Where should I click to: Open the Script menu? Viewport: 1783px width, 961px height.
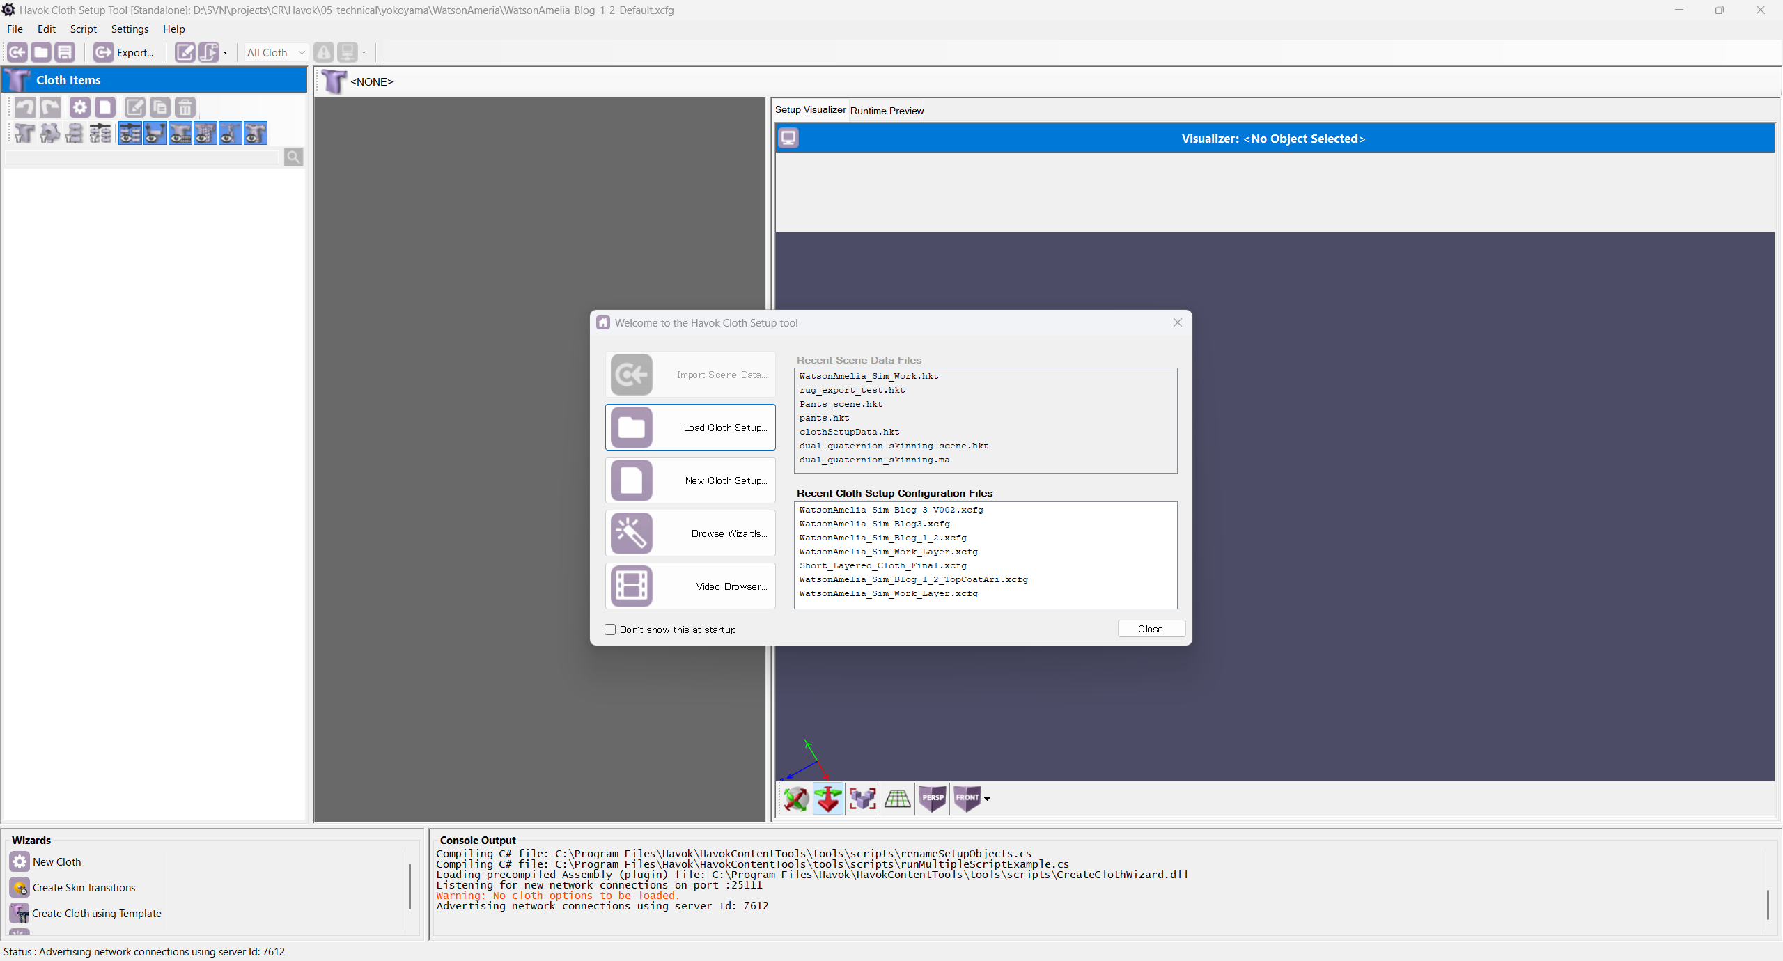click(x=84, y=29)
